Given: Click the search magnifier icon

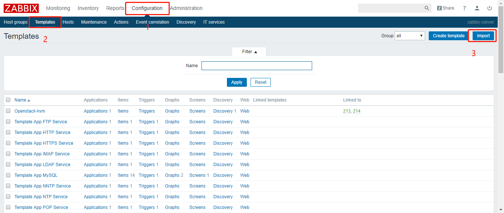Looking at the screenshot, I should point(427,8).
